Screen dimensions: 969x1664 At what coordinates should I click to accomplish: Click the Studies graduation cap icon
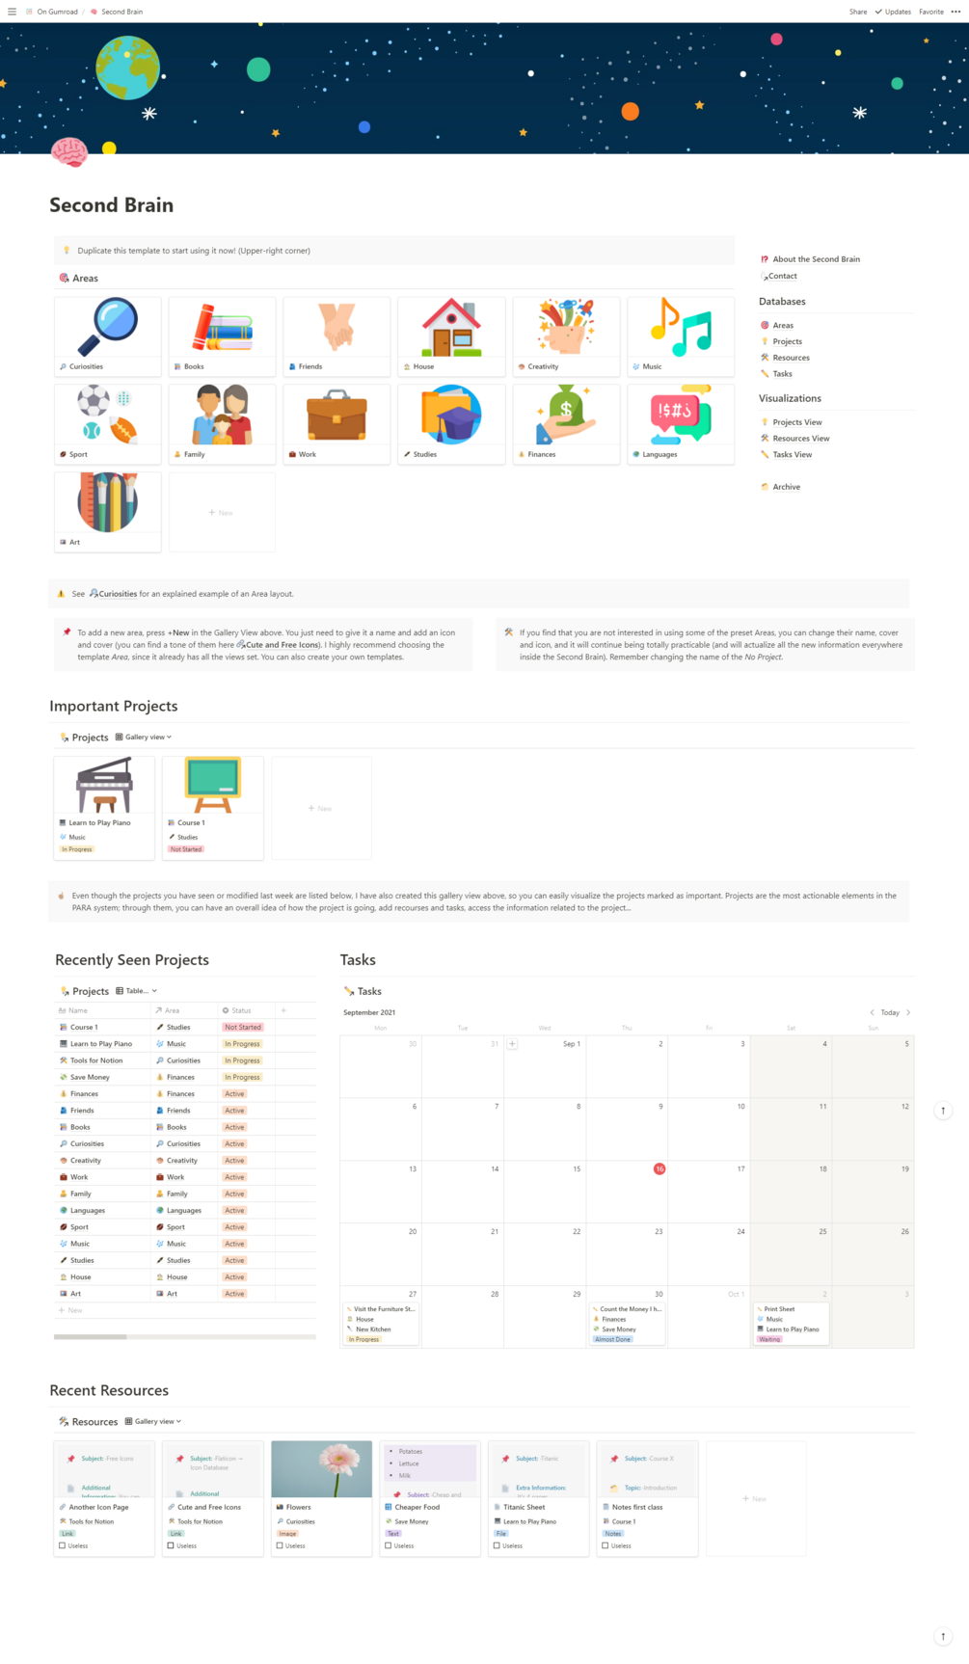tap(451, 415)
